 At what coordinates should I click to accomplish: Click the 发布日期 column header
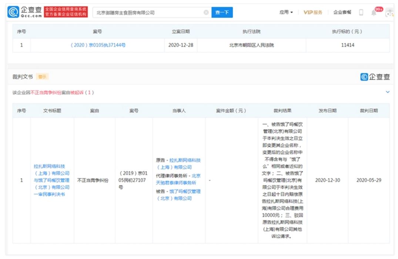point(327,110)
